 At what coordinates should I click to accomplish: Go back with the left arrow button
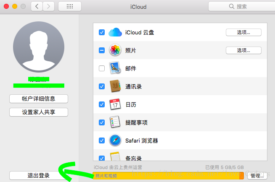point(37,6)
